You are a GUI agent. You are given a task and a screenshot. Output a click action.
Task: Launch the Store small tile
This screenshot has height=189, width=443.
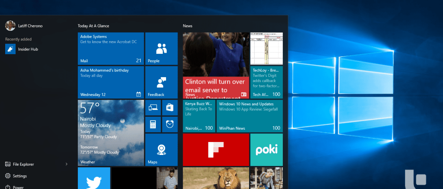(170, 107)
